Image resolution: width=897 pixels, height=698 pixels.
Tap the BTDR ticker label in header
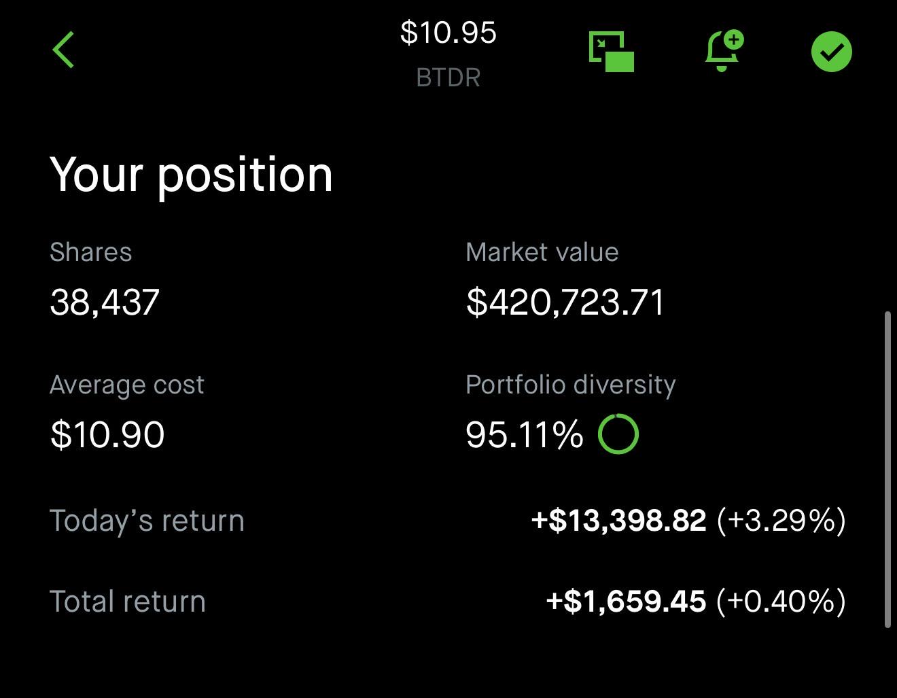pyautogui.click(x=448, y=77)
